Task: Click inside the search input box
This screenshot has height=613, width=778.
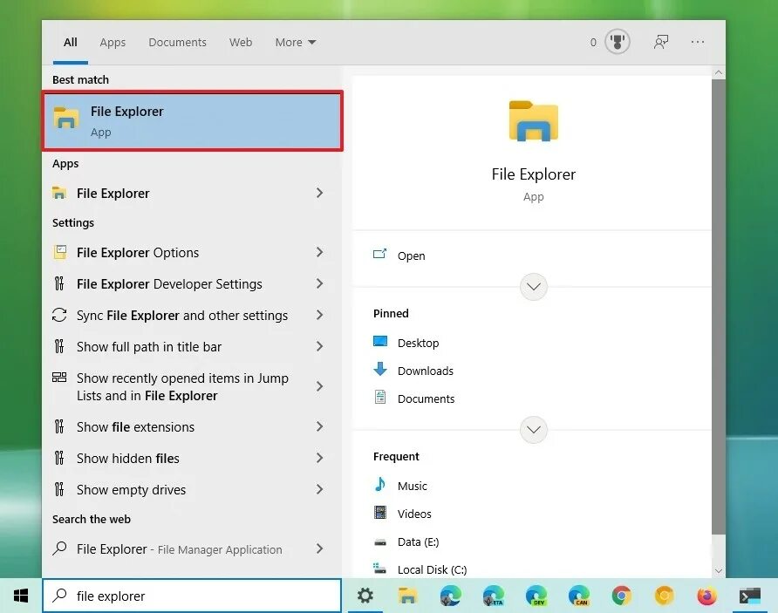Action: (x=192, y=596)
